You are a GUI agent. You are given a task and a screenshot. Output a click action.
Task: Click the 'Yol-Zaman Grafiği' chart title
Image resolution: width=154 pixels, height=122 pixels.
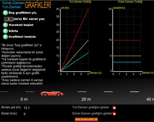tap(80, 2)
